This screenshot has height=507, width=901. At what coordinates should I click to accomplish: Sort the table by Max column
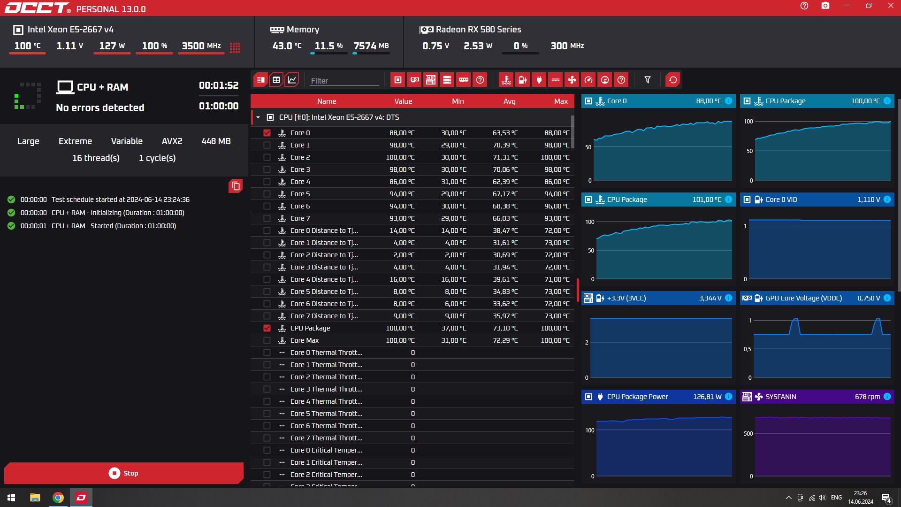click(560, 101)
